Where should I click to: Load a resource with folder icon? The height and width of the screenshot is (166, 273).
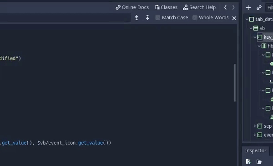point(259,161)
